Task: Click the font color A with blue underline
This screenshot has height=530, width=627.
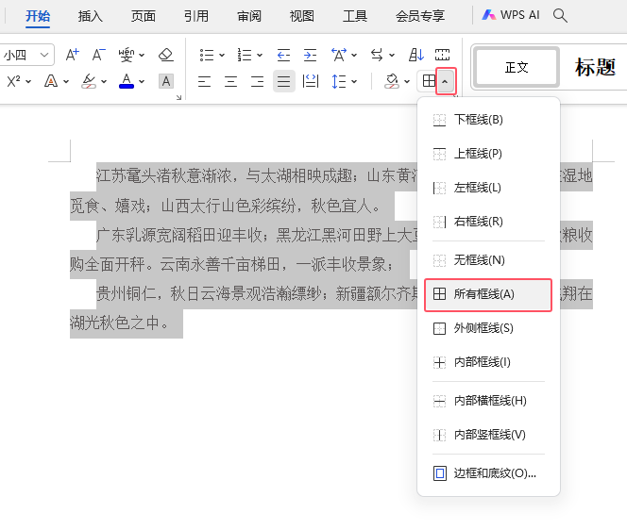Action: (127, 81)
